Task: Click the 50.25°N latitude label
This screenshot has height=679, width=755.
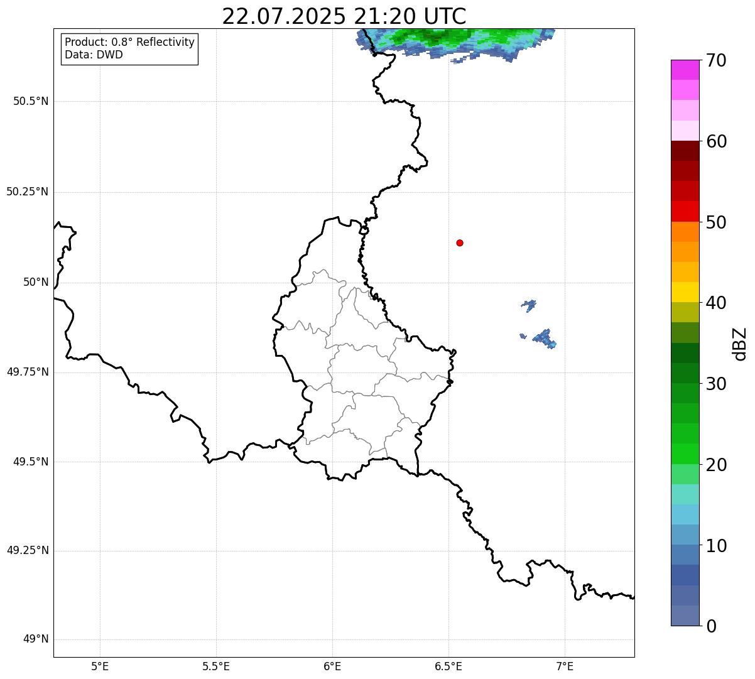Action: (x=27, y=192)
